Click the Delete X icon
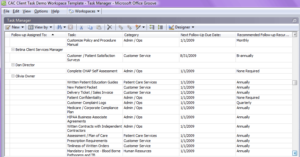The image size is (300, 157). [110, 27]
